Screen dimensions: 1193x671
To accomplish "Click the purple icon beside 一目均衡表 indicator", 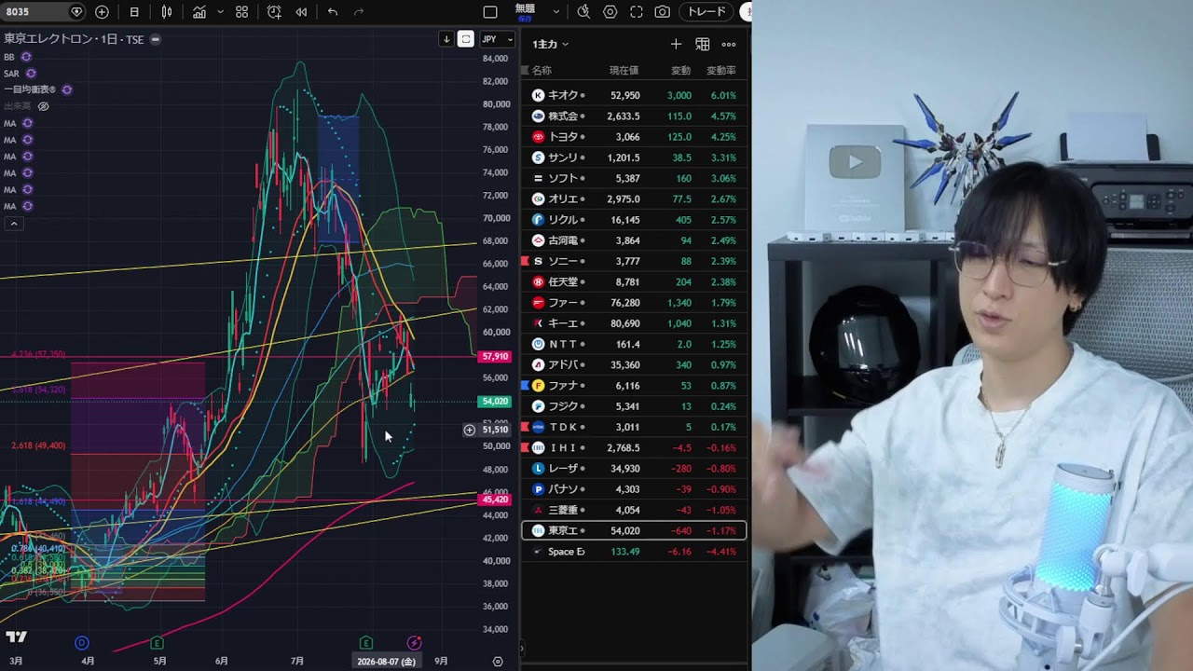I will [x=67, y=89].
